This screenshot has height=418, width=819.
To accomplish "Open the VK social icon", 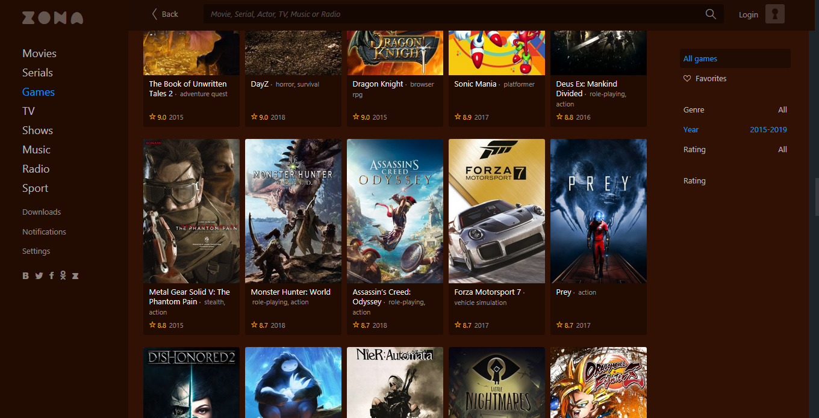I will [x=26, y=275].
